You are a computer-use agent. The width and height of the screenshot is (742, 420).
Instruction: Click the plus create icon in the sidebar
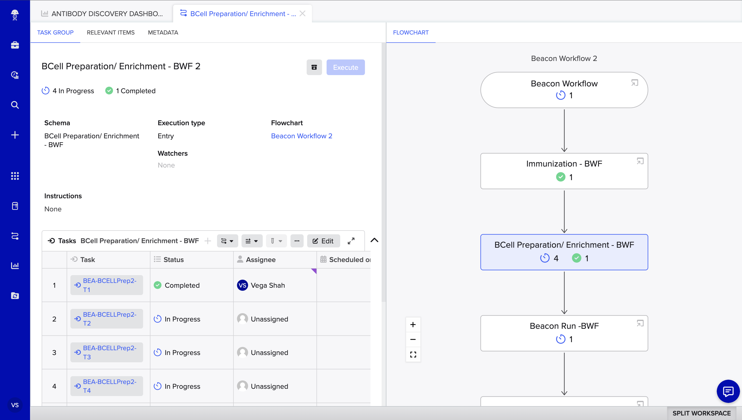(15, 135)
